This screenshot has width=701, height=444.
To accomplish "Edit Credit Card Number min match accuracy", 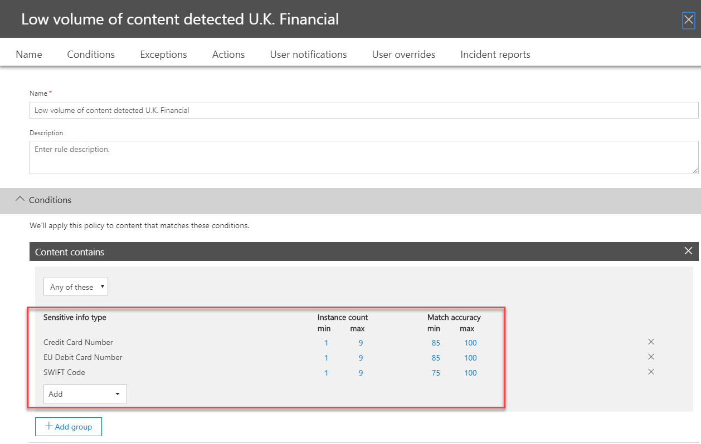I will click(x=436, y=343).
